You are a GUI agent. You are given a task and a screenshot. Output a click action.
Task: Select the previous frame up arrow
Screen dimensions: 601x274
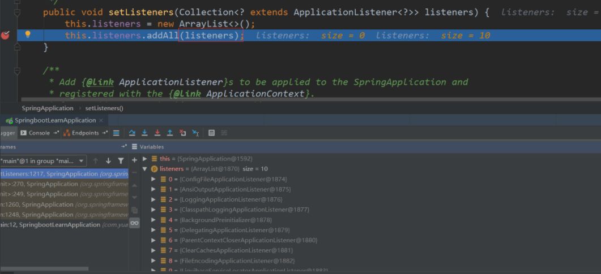click(x=96, y=161)
